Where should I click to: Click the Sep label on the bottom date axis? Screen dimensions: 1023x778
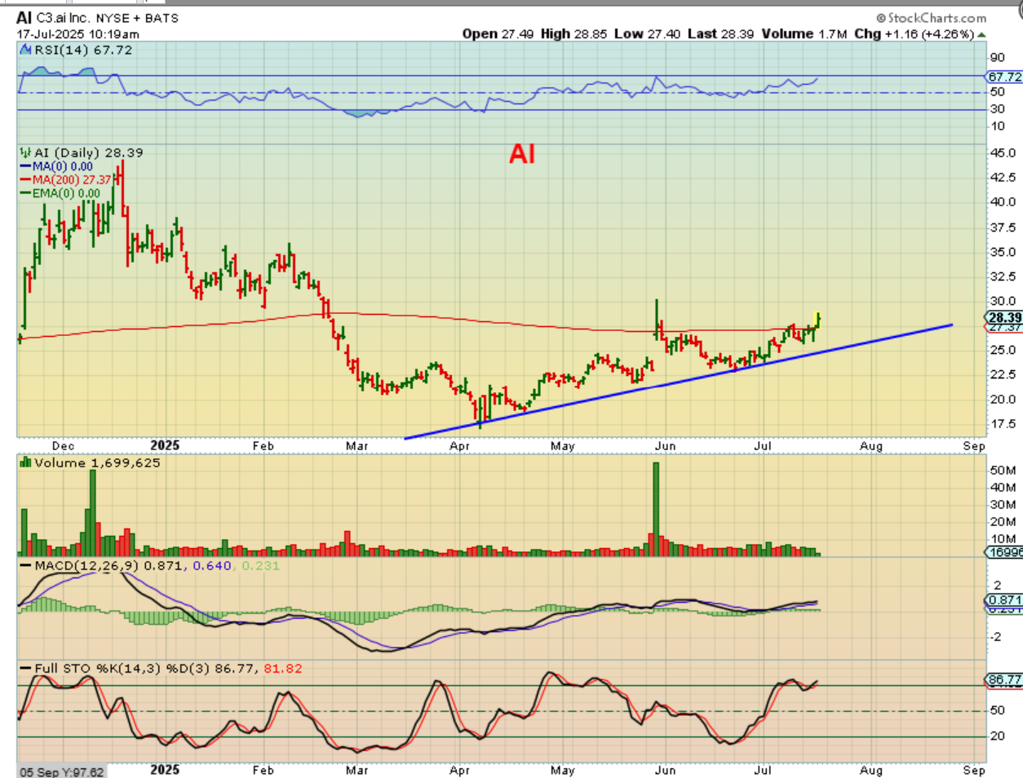point(974,770)
